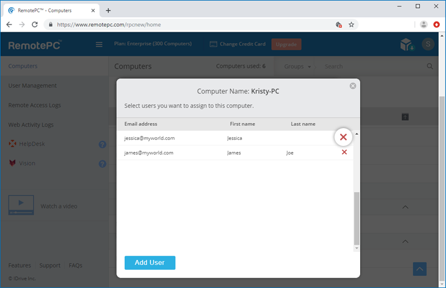Click the Watch a video link
Image resolution: width=446 pixels, height=288 pixels.
tap(59, 206)
